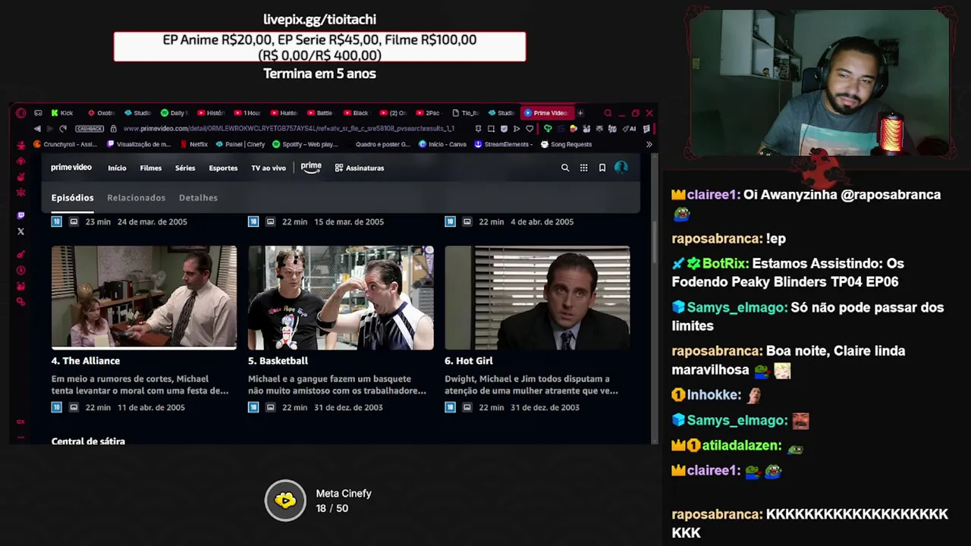The image size is (971, 546).
Task: Open the Song Requests bookmark
Action: [565, 144]
